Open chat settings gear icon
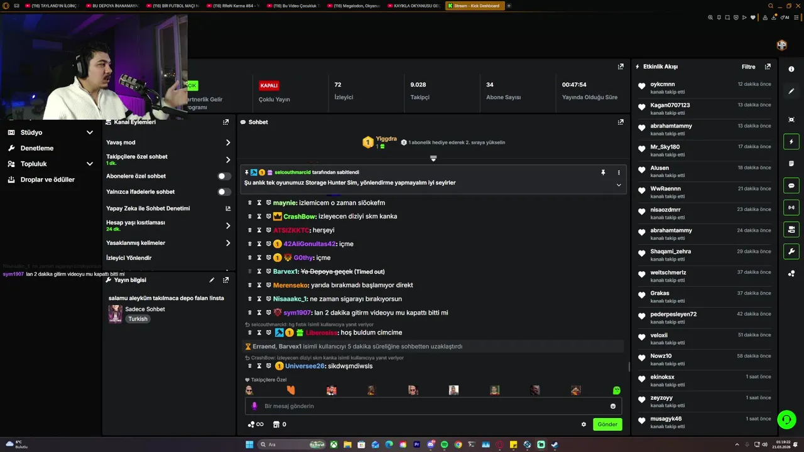The height and width of the screenshot is (452, 804). 584,424
